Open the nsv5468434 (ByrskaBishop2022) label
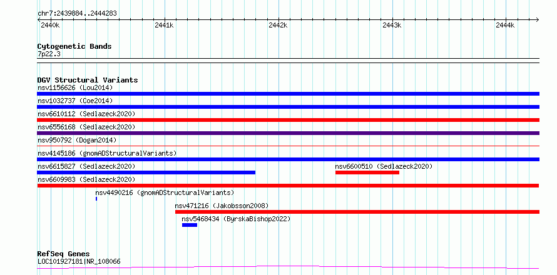557x275 pixels. point(236,219)
